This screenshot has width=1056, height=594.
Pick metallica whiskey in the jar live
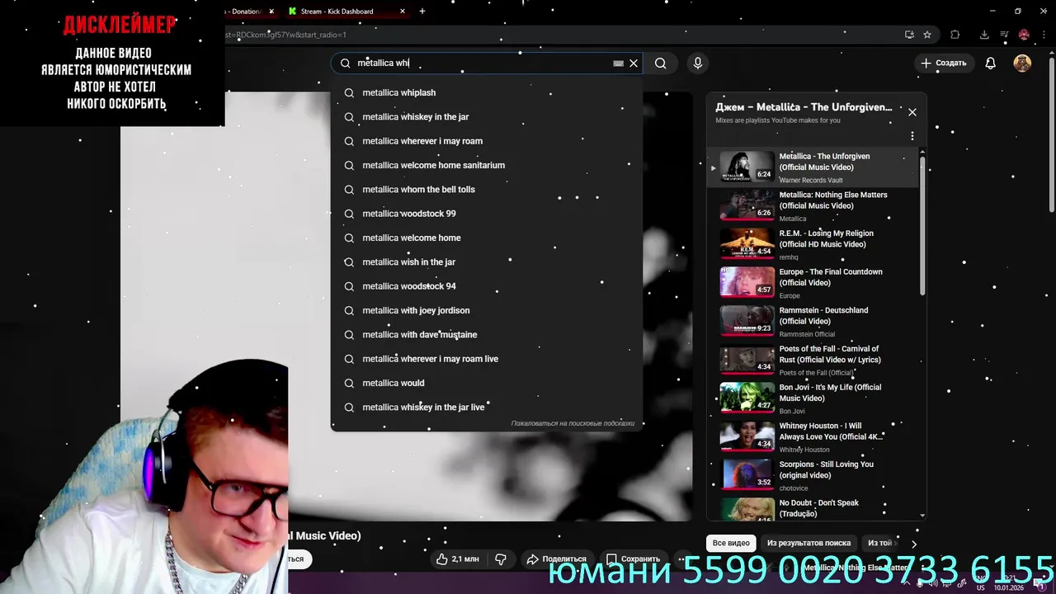[x=487, y=408]
